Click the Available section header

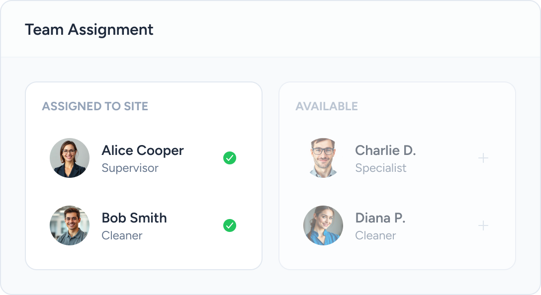tap(326, 106)
